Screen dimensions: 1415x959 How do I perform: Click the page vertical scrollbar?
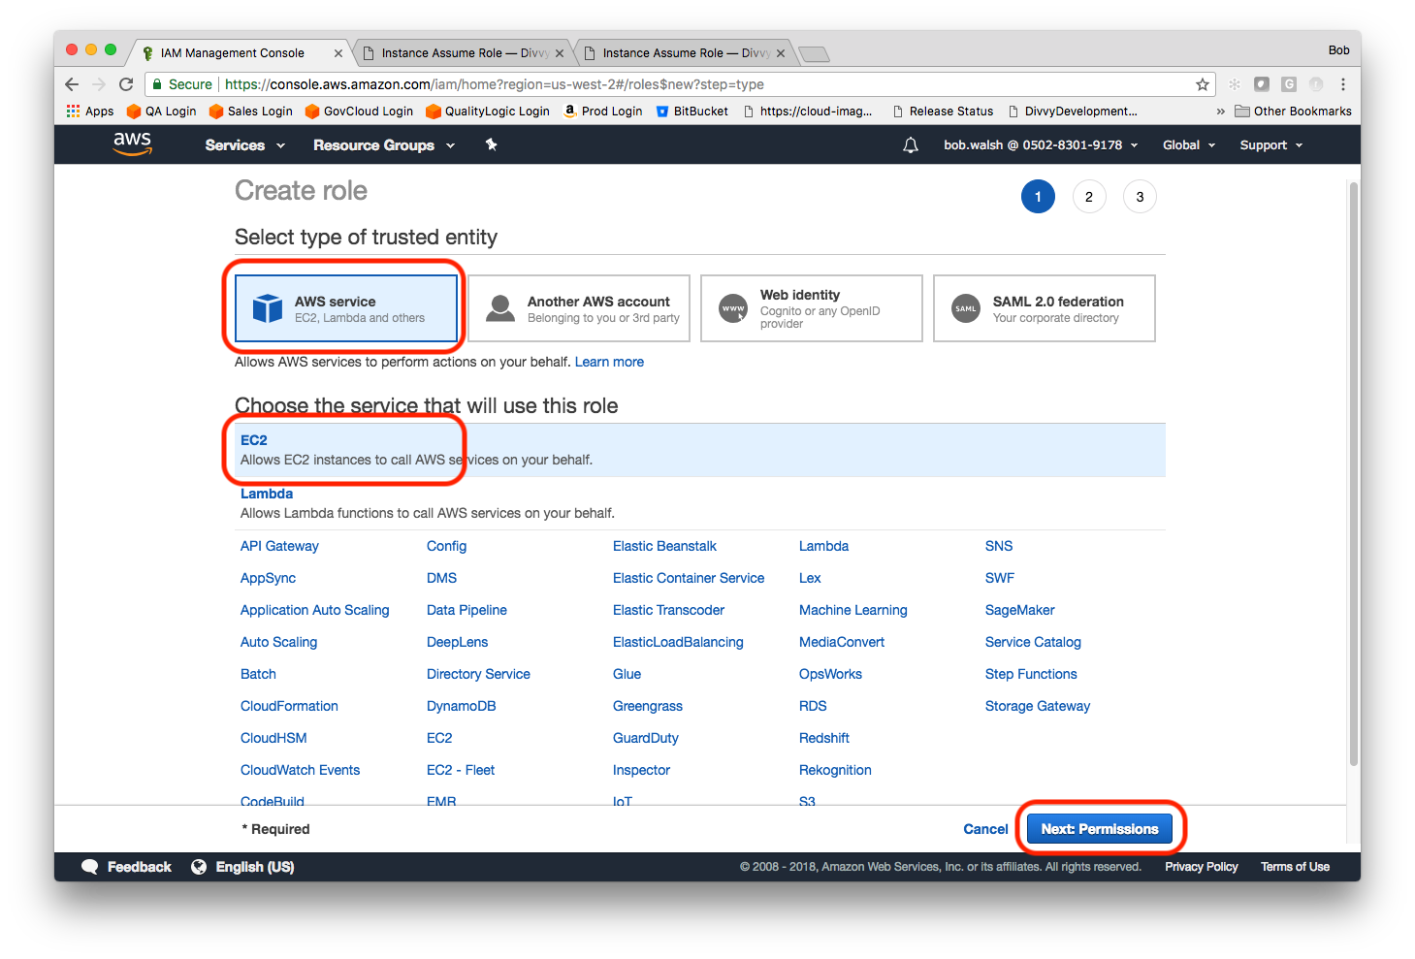pos(1354,475)
